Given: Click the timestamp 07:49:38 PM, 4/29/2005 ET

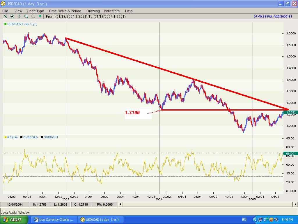Looking at the screenshot, I should click(273, 16).
